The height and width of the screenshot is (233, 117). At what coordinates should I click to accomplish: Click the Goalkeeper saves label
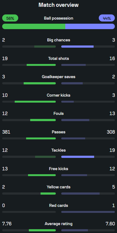point(59,77)
